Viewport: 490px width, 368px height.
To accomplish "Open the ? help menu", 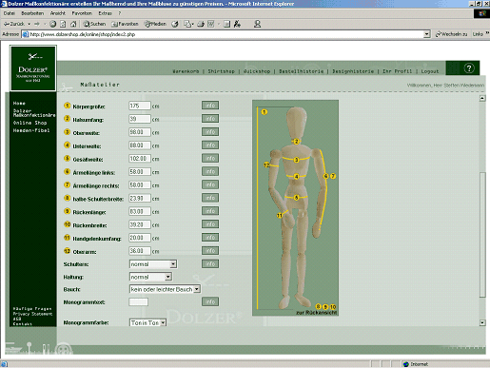I will (120, 13).
